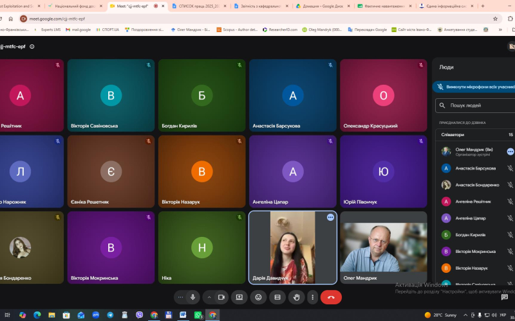
Task: Toggle the camera in the call toolbar
Action: [221, 297]
